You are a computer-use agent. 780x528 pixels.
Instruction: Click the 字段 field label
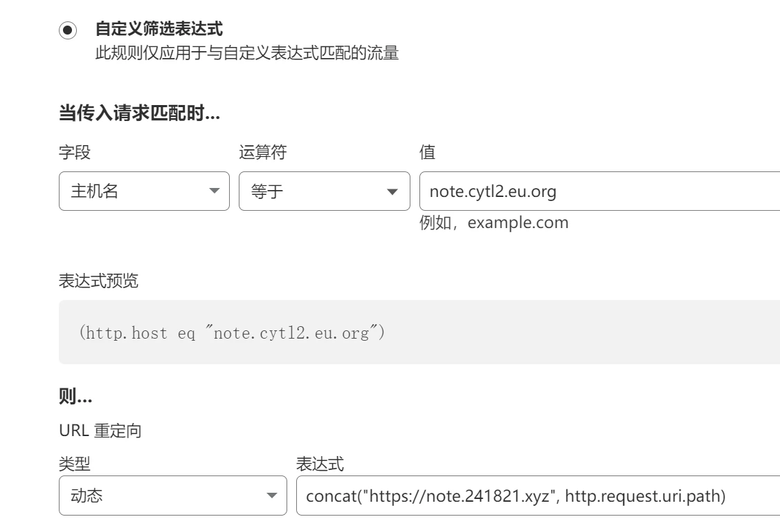[x=75, y=153]
